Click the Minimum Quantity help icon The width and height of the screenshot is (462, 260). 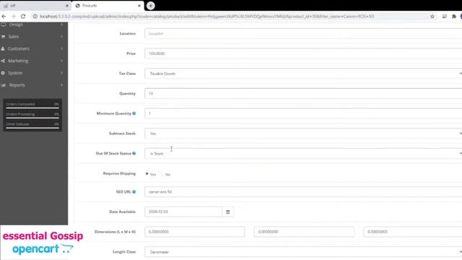tap(134, 113)
